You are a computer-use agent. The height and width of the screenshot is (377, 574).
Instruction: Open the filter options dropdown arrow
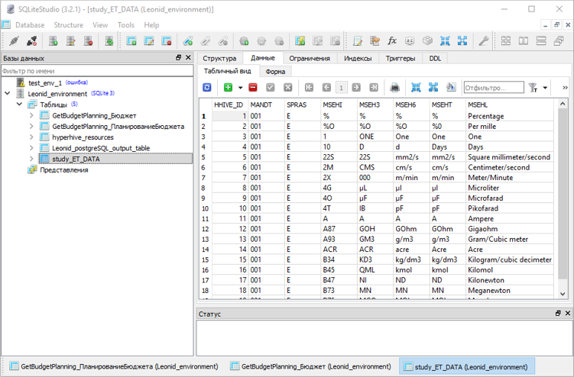click(x=545, y=88)
